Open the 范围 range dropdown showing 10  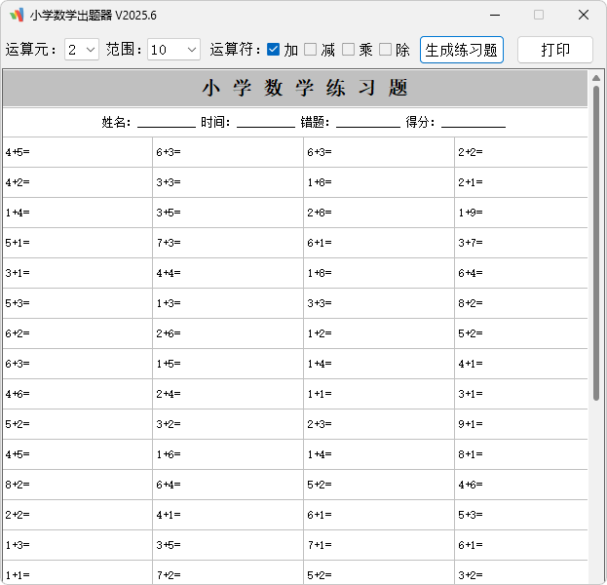pyautogui.click(x=173, y=50)
